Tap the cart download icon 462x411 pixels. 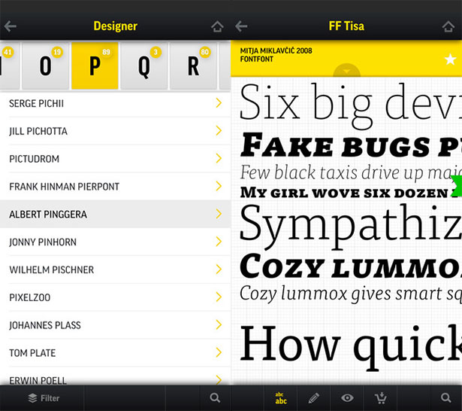(x=381, y=398)
